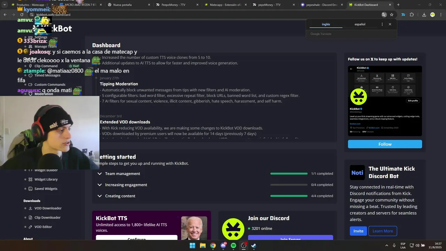
Task: Click the Noti logo image
Action: 357,173
